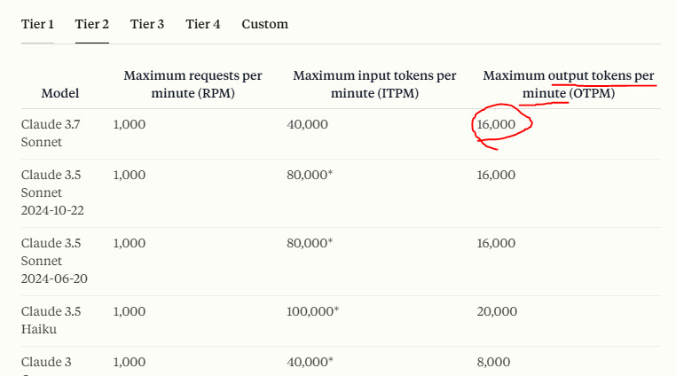Click the 40,000 ITPM value for Claude 3.7 Sonnet

pos(307,125)
